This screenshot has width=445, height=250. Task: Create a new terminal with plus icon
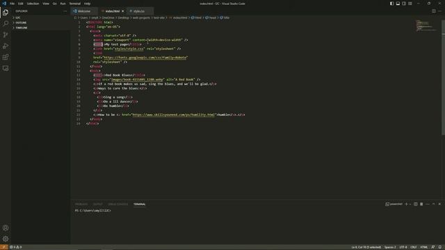(x=406, y=204)
